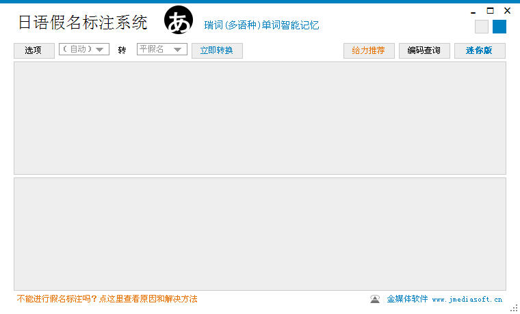Image resolution: width=520 pixels, height=314 pixels.
Task: Visit the www.jmediasoft.cn website link
Action: coord(467,300)
